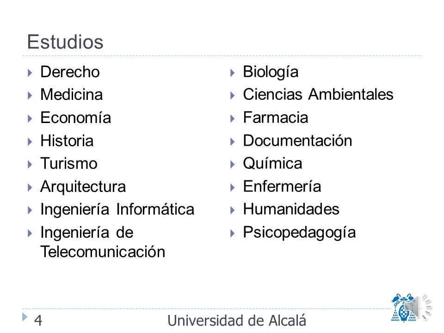The image size is (444, 333).
Task: Select the Ciencias Ambientales list item
Action: click(x=318, y=94)
